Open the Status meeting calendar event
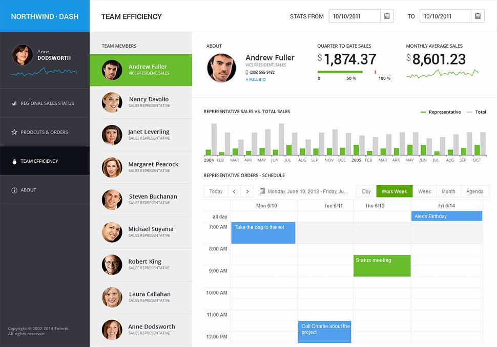497x347 pixels. pyautogui.click(x=382, y=266)
